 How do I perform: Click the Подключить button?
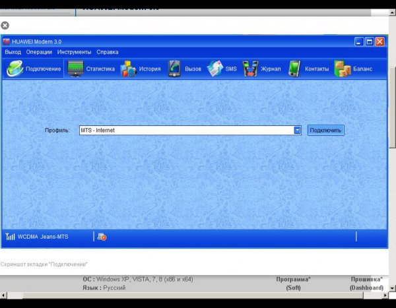point(325,131)
